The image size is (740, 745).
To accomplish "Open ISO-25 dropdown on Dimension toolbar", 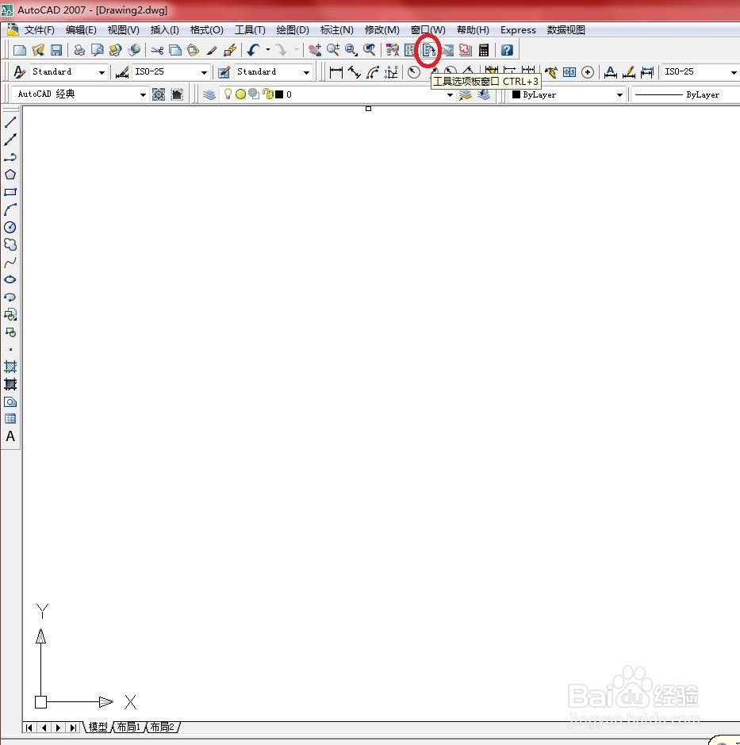I will coord(734,72).
